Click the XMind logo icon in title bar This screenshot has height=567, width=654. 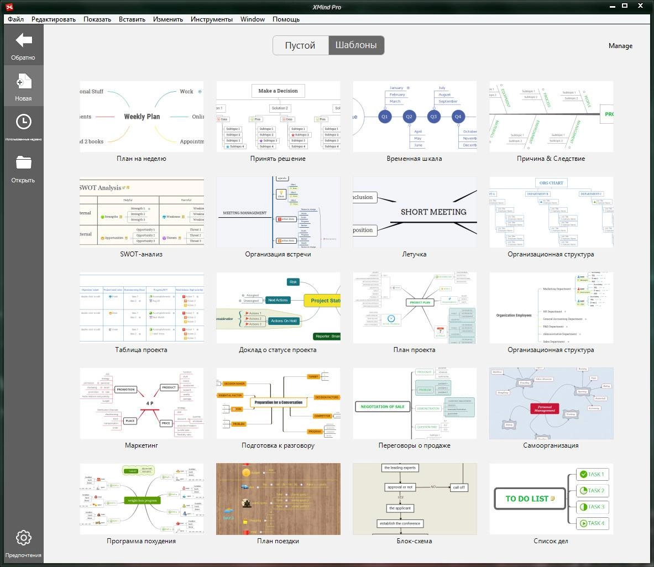pos(9,7)
